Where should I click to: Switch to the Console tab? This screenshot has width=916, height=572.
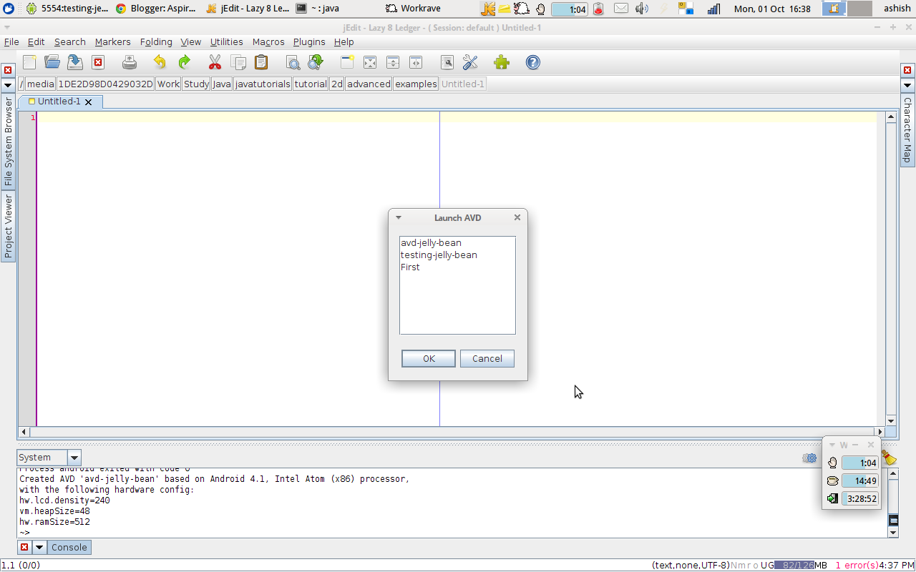[x=69, y=547]
